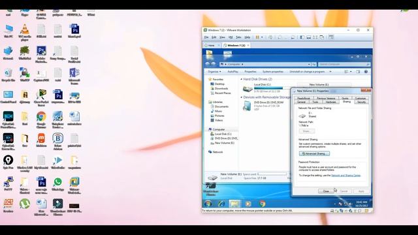Show hidden icons arrow in VM tray

(335, 204)
